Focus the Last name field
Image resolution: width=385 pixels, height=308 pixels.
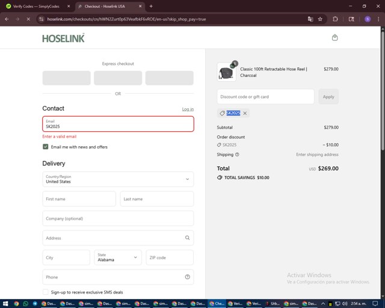(x=157, y=199)
